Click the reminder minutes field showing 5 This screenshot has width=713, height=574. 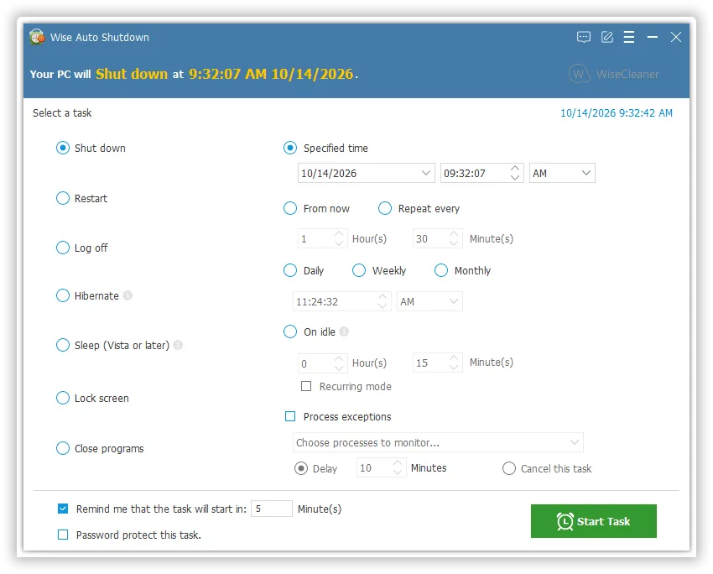coord(272,509)
